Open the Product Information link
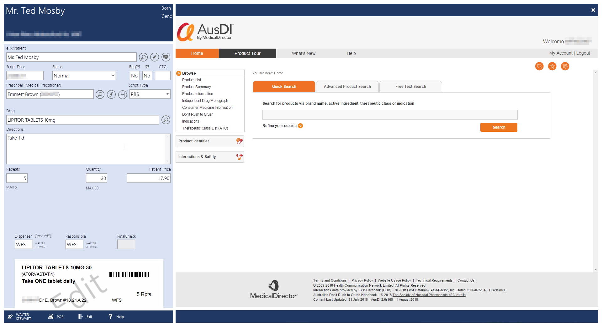The height and width of the screenshot is (323, 602). (x=198, y=94)
